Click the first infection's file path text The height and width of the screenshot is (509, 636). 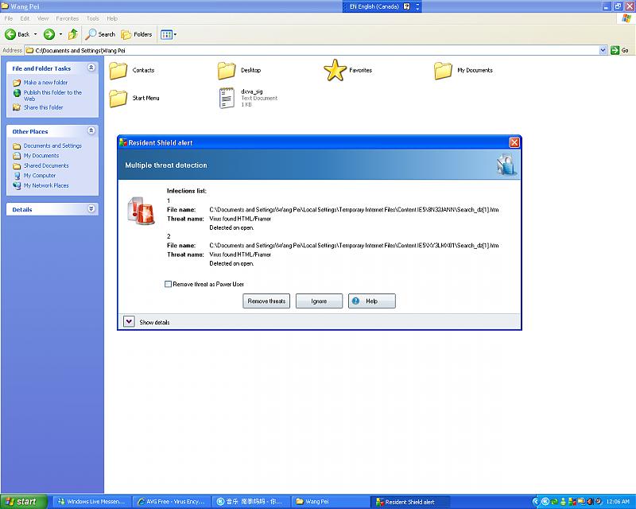tap(354, 210)
